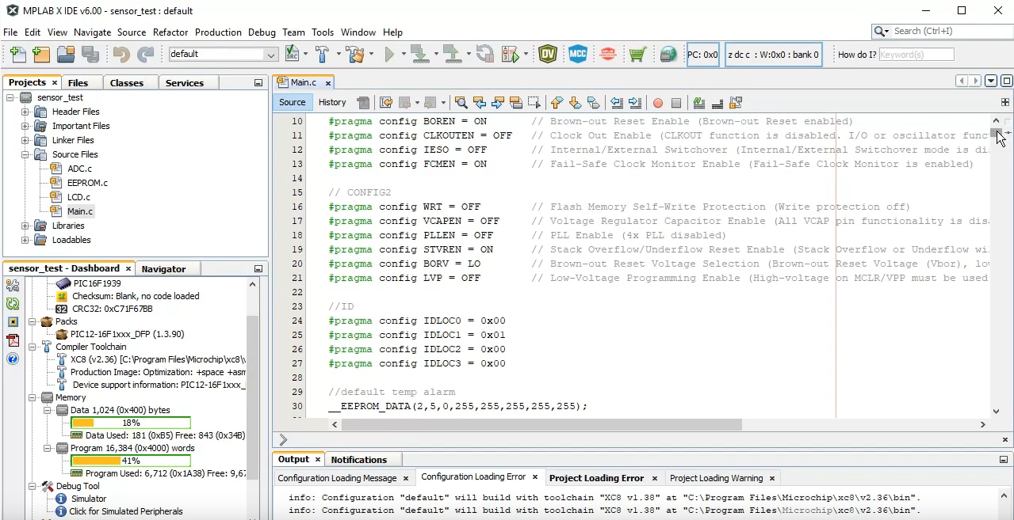Open the Debug menu
The width and height of the screenshot is (1014, 520).
pos(262,32)
